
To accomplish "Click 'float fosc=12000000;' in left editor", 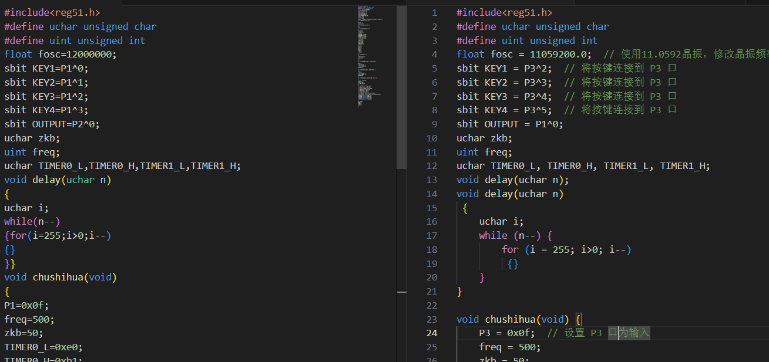I will click(61, 55).
